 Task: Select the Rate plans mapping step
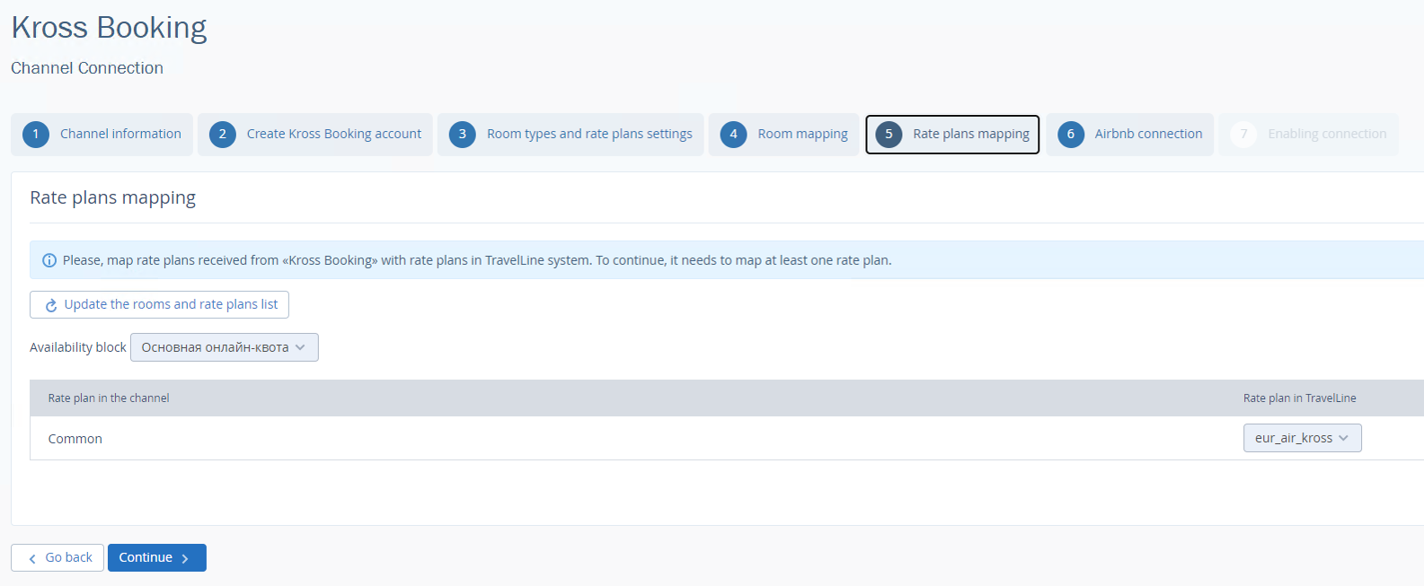(952, 135)
